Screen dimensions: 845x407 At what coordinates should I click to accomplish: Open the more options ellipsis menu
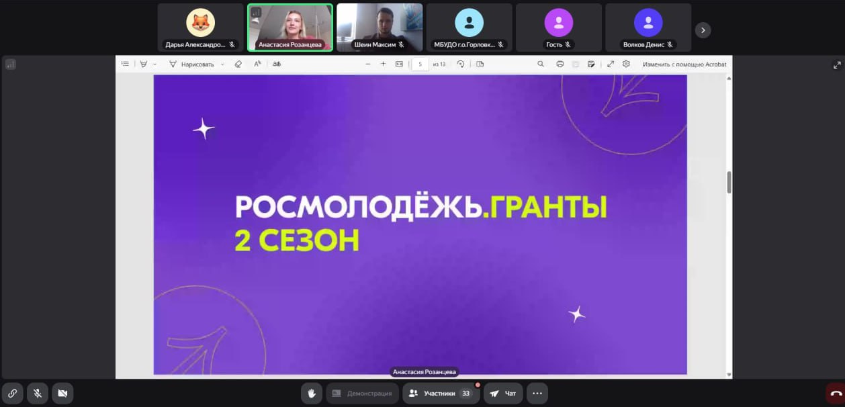pyautogui.click(x=537, y=393)
